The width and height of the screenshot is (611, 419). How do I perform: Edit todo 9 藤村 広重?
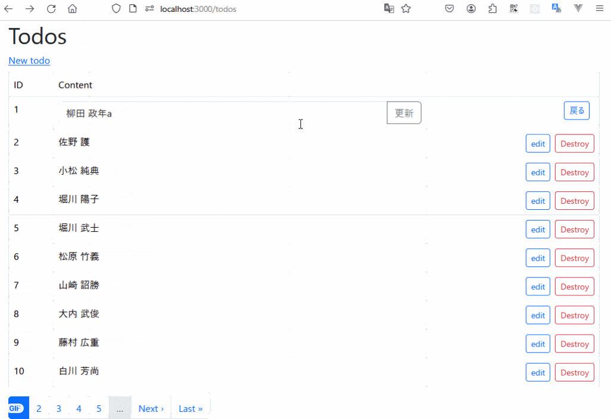(538, 344)
